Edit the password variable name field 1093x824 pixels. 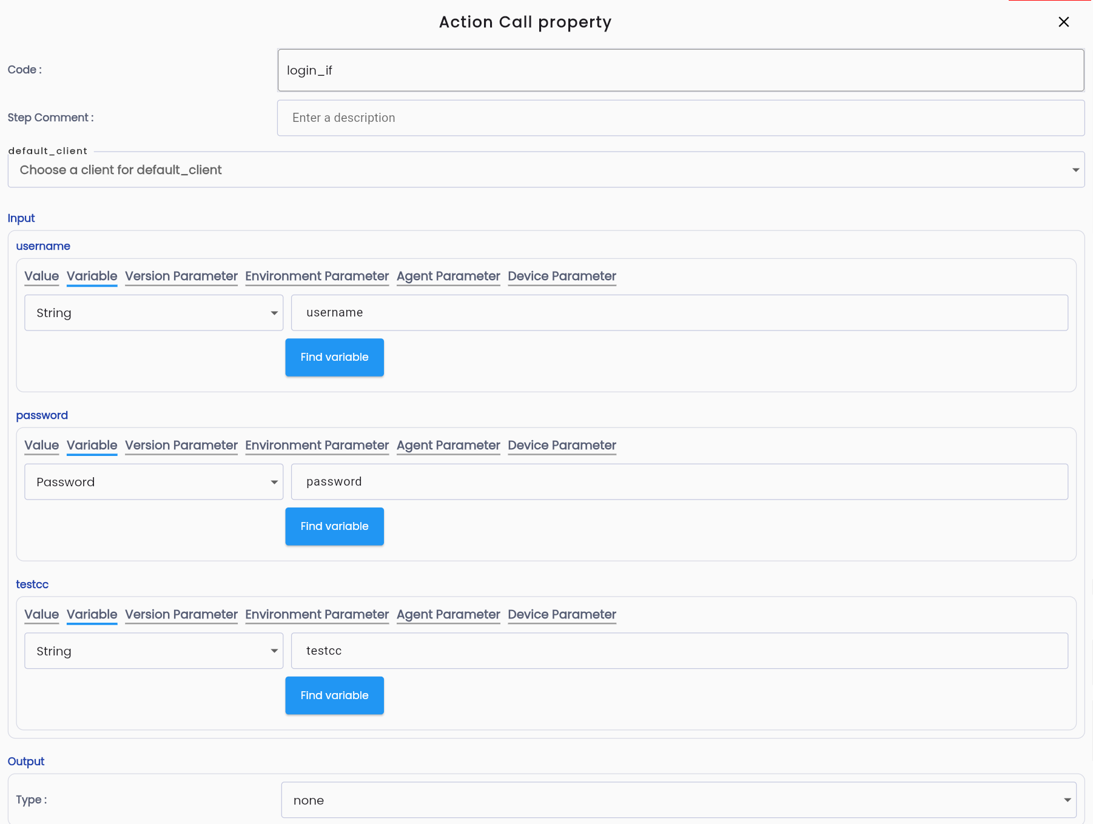point(679,482)
